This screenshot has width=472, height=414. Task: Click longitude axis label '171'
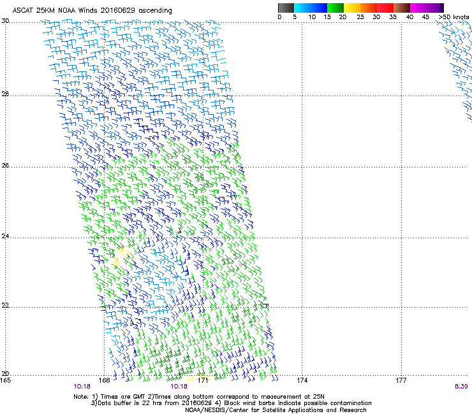tap(203, 380)
